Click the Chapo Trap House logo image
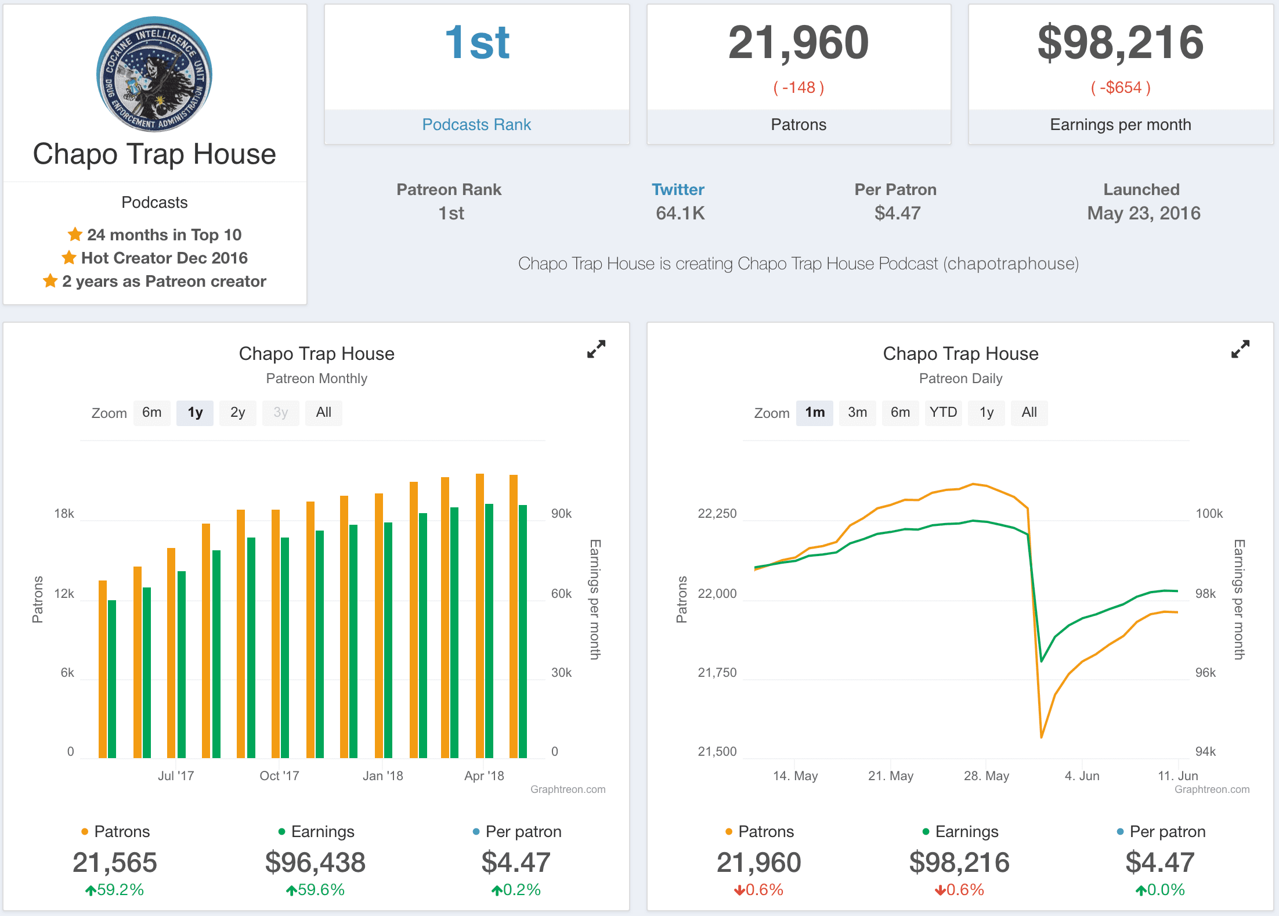 click(x=154, y=74)
